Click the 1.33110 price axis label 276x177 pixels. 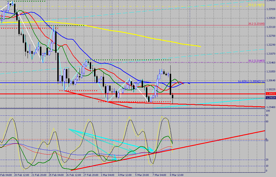pyautogui.click(x=271, y=27)
